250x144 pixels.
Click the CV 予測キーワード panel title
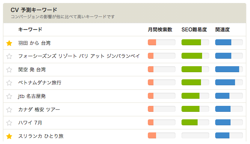tap(34, 10)
